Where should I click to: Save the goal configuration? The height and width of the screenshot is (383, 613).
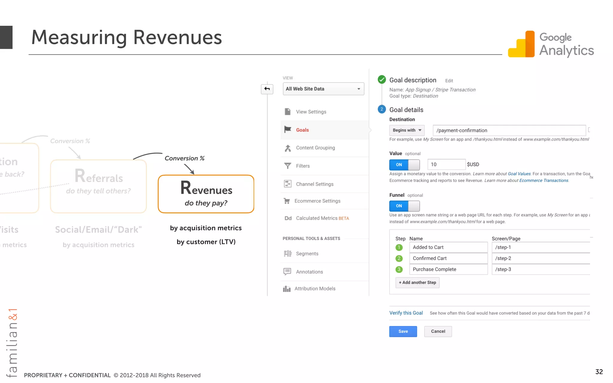[403, 331]
